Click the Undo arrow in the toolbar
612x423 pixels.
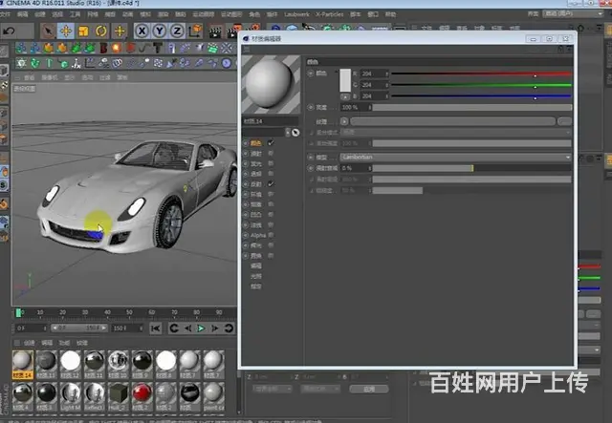pos(9,31)
